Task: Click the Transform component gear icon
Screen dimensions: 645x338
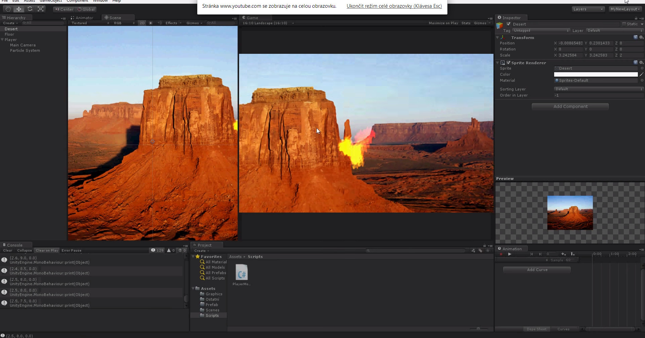Action: (641, 37)
